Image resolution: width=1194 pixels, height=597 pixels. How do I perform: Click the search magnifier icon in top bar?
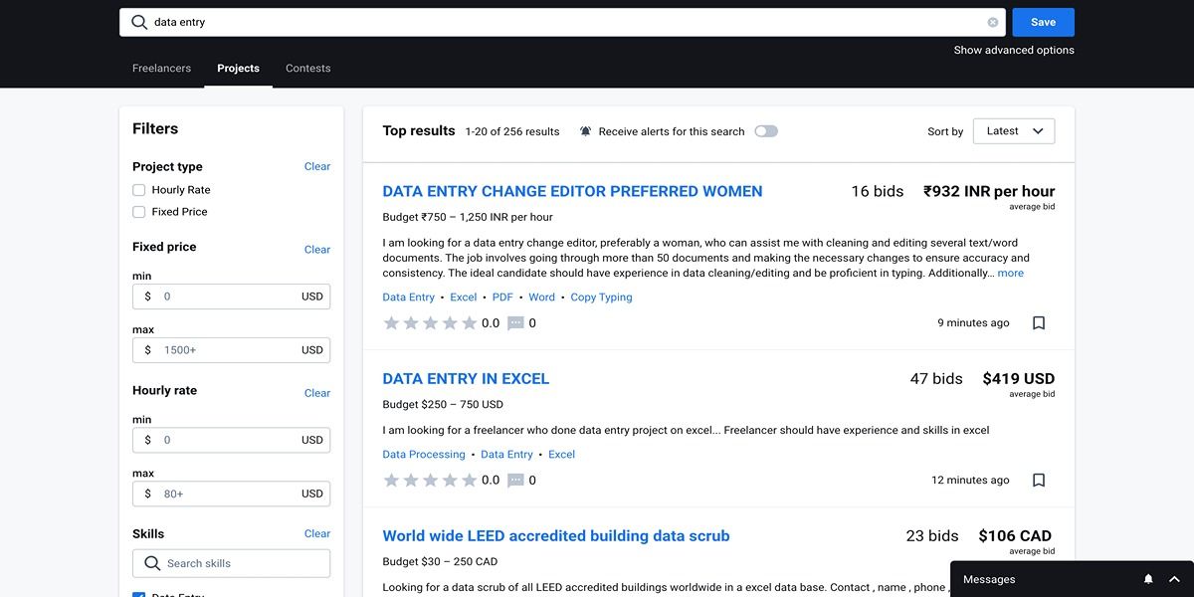point(139,22)
